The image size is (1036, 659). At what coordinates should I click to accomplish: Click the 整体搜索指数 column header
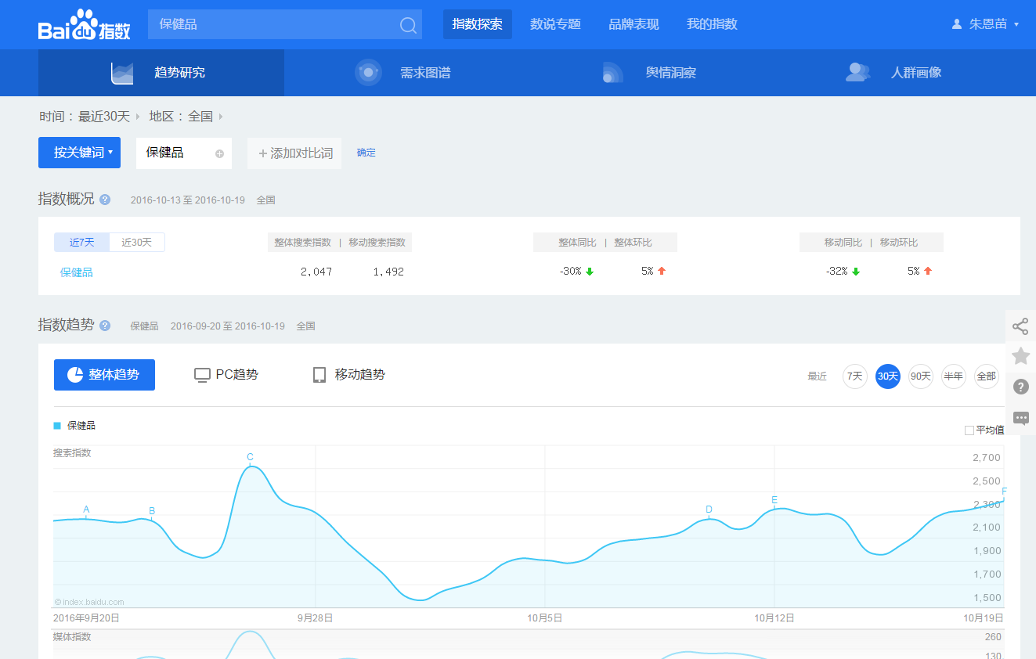[303, 243]
